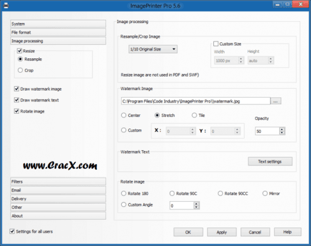Open the System section
311x246 pixels.
[58, 24]
